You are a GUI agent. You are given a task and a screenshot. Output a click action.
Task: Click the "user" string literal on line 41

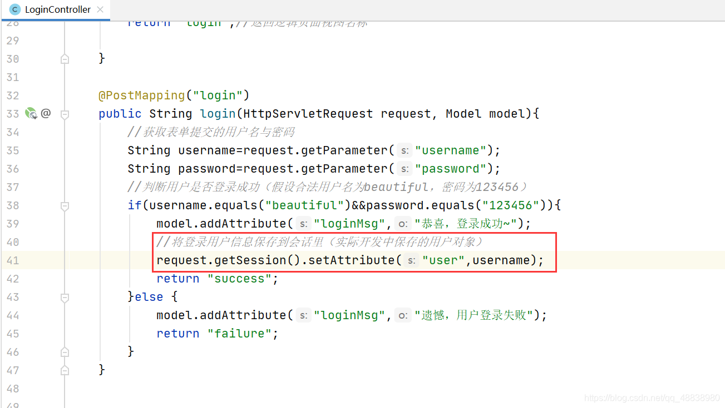tap(443, 260)
